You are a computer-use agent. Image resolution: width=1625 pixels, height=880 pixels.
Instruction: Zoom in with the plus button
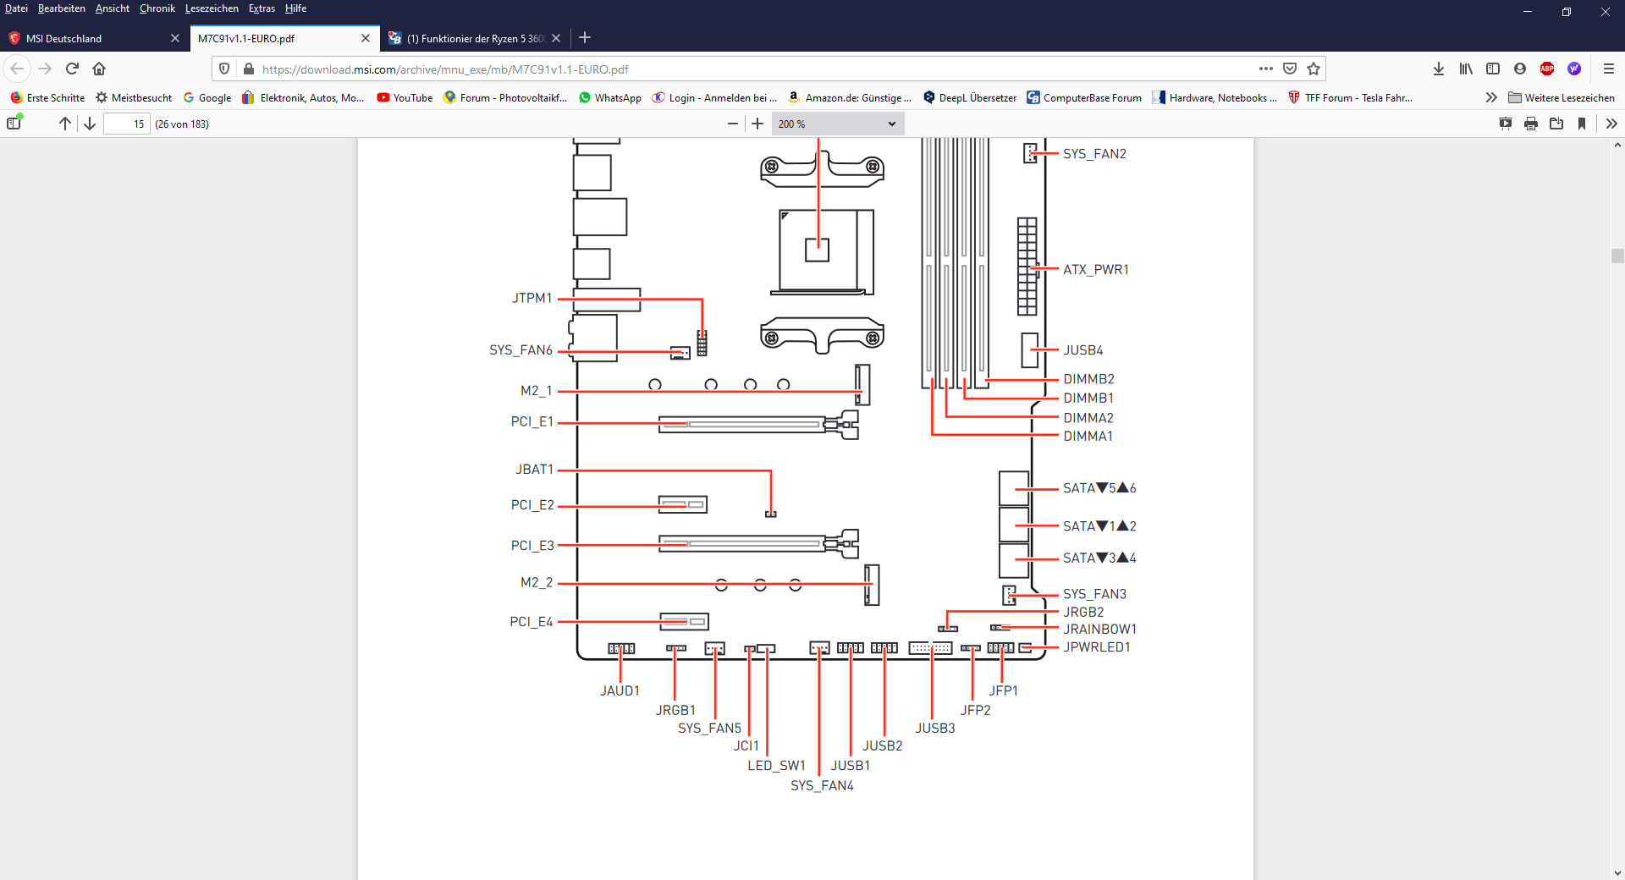pos(757,124)
